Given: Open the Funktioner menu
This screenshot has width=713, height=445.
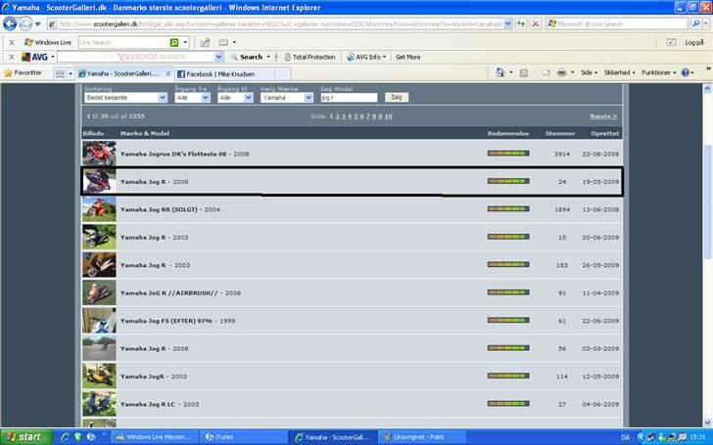Looking at the screenshot, I should click(658, 72).
